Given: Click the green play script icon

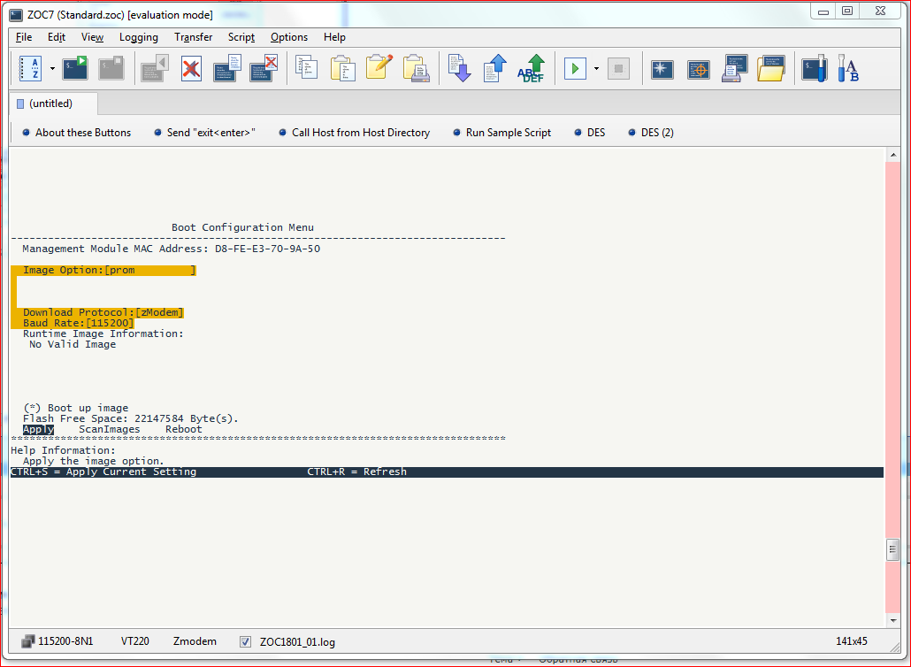Looking at the screenshot, I should click(x=575, y=69).
